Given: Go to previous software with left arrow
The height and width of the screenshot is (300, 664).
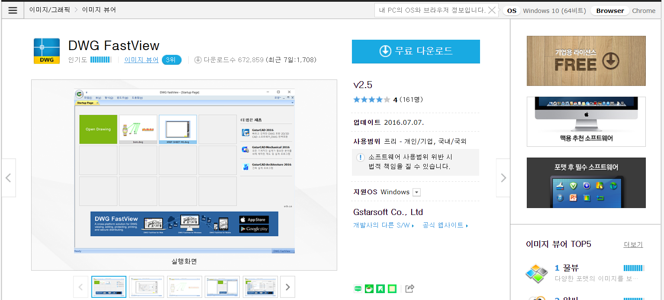Looking at the screenshot, I should click(8, 178).
